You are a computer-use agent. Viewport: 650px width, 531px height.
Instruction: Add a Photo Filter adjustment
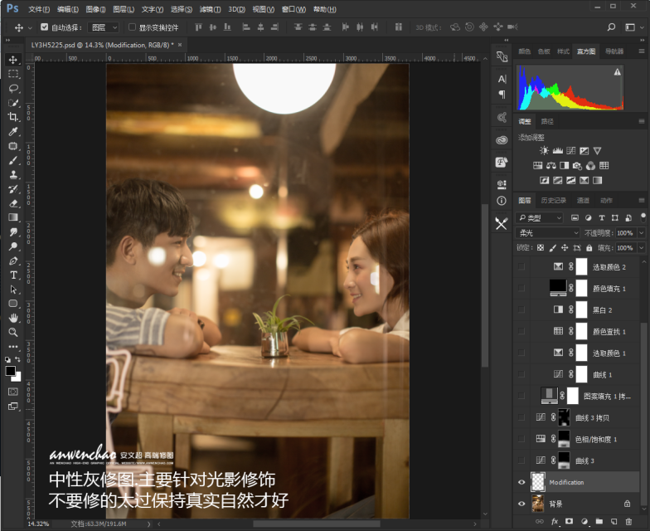coord(577,166)
